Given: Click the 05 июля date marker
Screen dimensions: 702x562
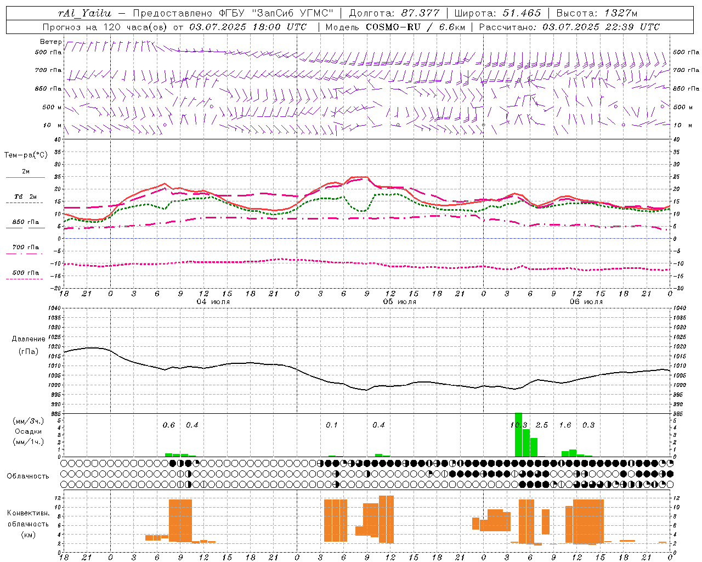Looking at the screenshot, I should point(399,302).
